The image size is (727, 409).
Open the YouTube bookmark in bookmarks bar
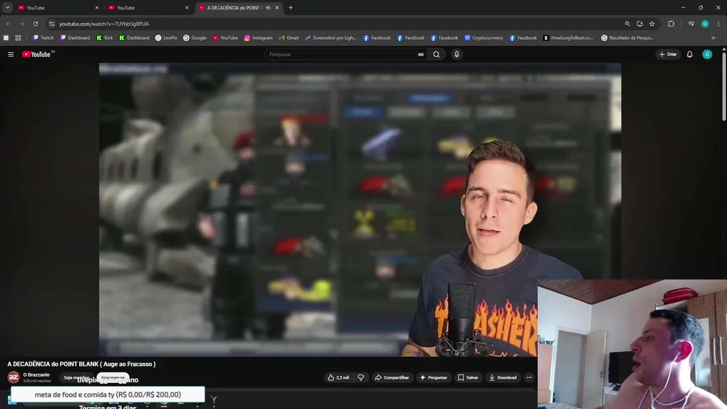[x=225, y=38]
